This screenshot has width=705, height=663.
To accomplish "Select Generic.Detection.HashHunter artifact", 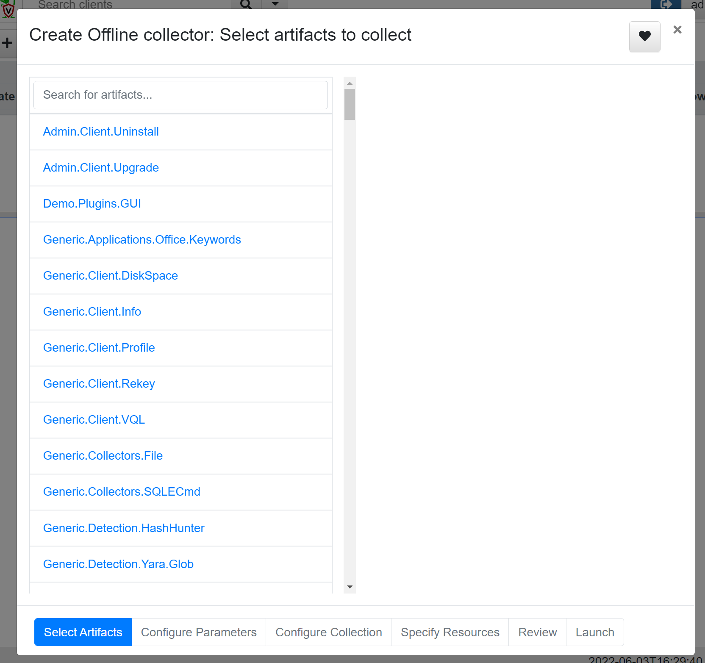I will [x=180, y=528].
